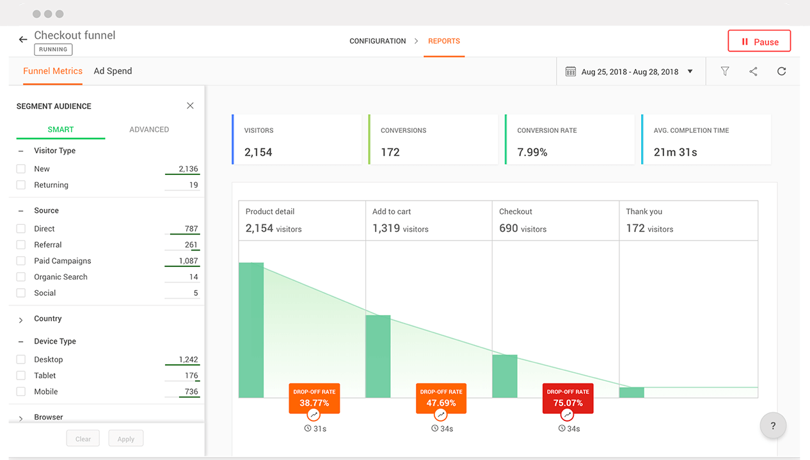The width and height of the screenshot is (810, 460).
Task: Click the 47.69% drop-off rate badge
Action: pyautogui.click(x=441, y=398)
